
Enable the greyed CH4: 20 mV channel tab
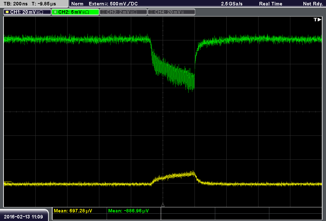point(171,12)
